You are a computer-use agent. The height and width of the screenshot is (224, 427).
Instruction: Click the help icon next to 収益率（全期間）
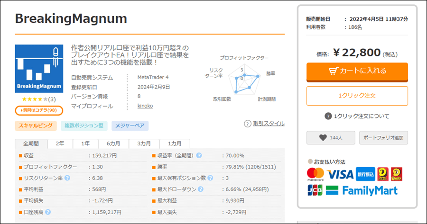pos(199,155)
